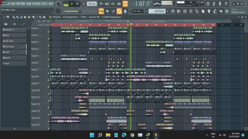Open the plugin picker icon
This screenshot has height=139, width=248.
pyautogui.click(x=209, y=11)
